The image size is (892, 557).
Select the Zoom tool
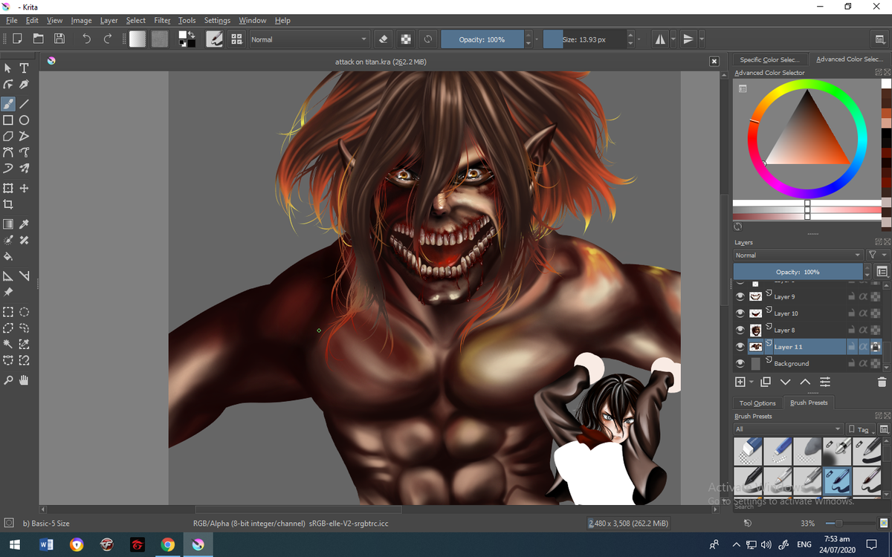point(8,380)
